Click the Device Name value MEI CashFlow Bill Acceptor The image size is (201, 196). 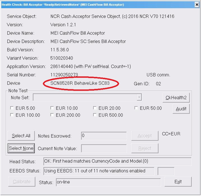pos(77,33)
